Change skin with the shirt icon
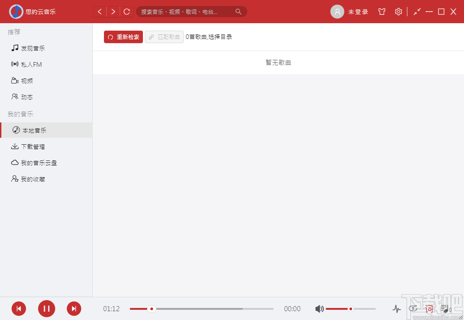Image resolution: width=464 pixels, height=320 pixels. click(x=381, y=12)
